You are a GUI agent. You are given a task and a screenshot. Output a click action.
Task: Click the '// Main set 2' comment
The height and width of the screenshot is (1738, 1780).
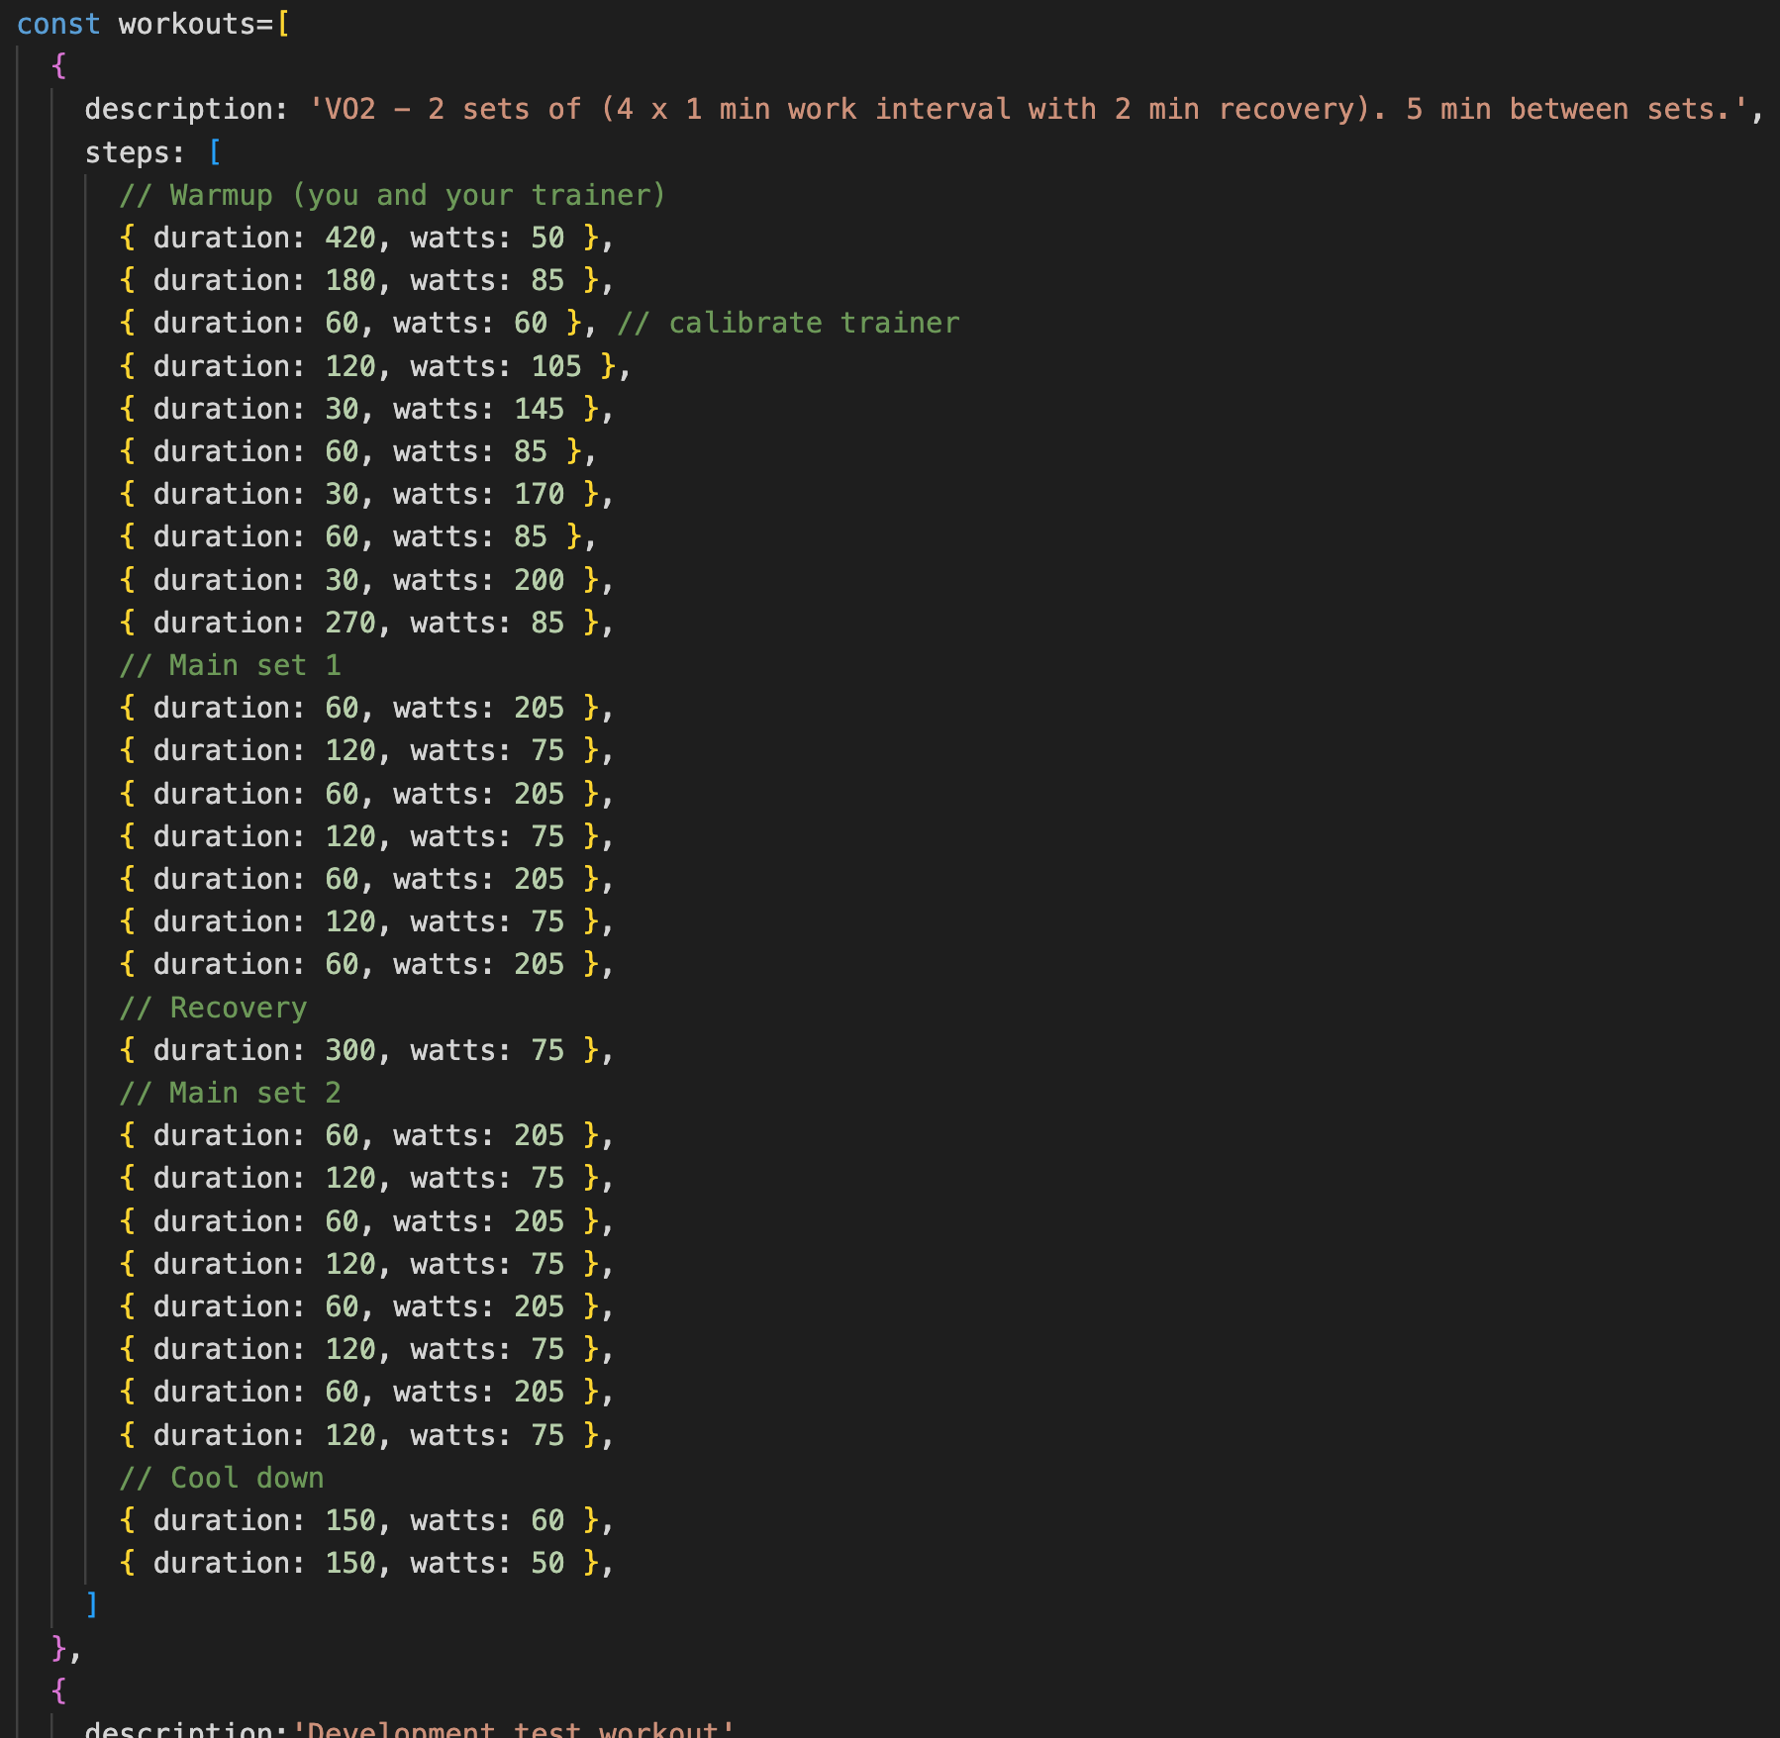pos(230,1093)
